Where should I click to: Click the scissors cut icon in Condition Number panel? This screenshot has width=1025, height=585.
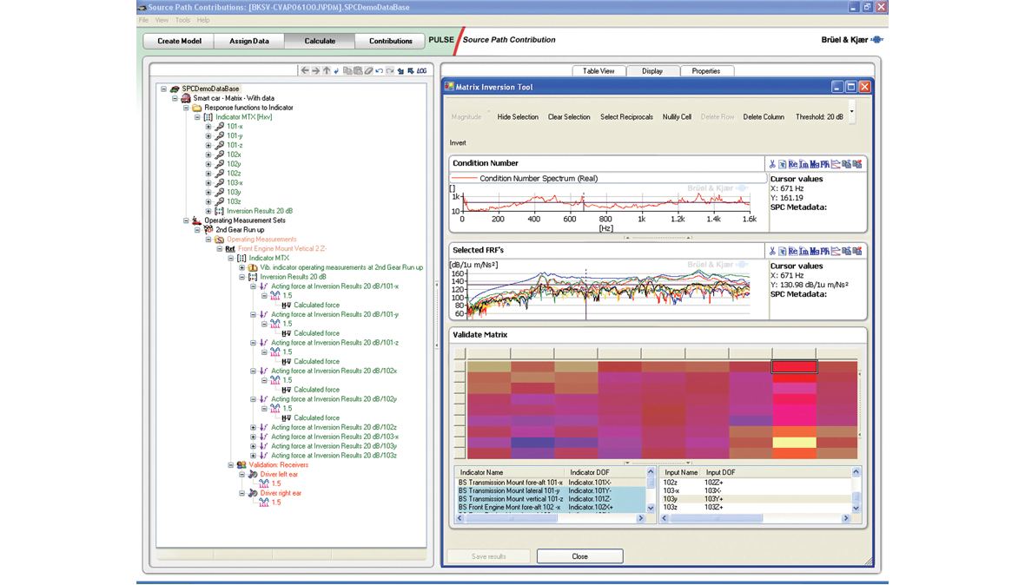[x=773, y=163]
